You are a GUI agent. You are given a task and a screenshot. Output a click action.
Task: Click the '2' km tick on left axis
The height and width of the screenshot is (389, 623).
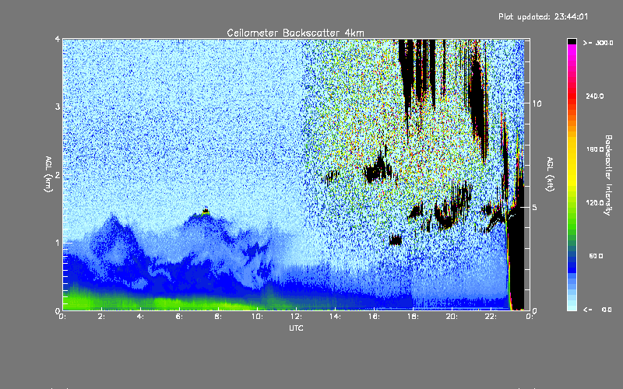(x=58, y=175)
